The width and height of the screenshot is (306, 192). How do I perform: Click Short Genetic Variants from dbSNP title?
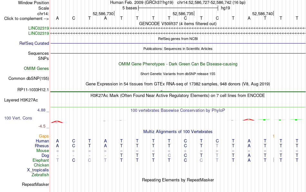tap(178, 74)
